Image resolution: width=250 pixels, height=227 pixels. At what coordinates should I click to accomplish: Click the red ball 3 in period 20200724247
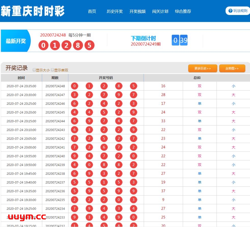click(x=75, y=95)
